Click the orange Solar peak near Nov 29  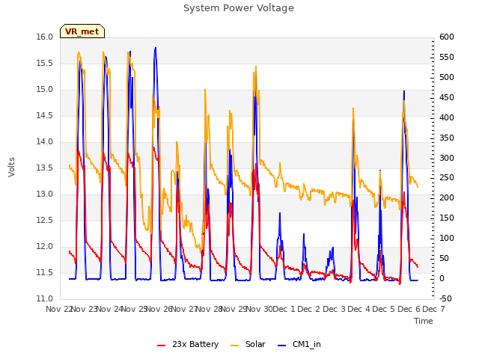(256, 67)
